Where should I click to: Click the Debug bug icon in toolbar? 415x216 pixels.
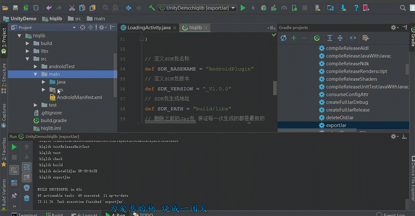[x=264, y=7]
